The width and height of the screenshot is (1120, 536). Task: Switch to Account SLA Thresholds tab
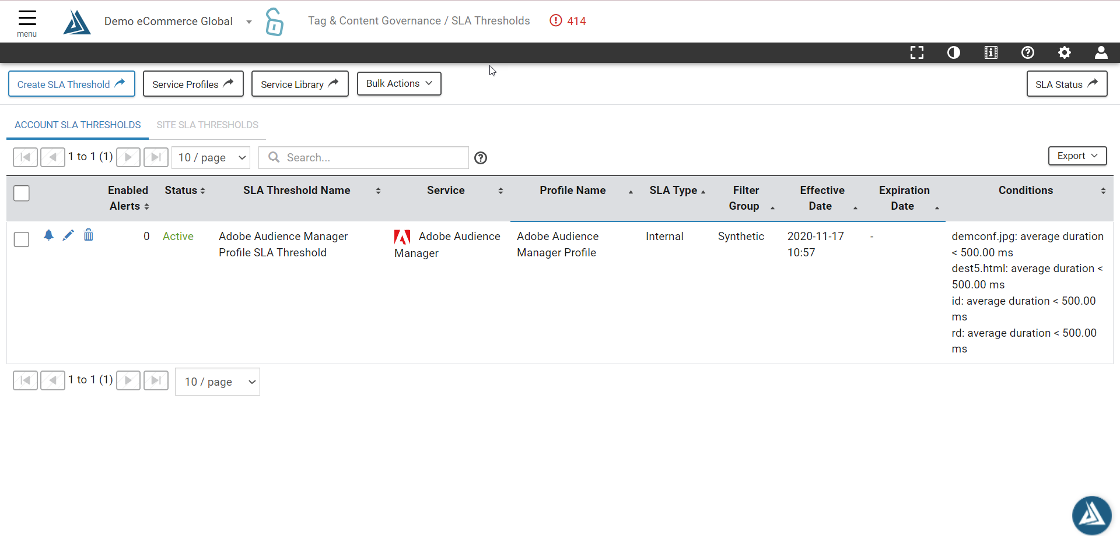pos(78,125)
